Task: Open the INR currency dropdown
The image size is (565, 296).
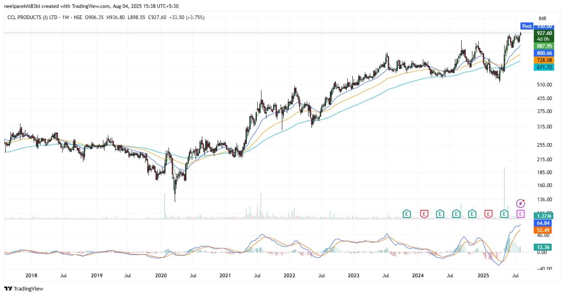Action: tap(542, 19)
